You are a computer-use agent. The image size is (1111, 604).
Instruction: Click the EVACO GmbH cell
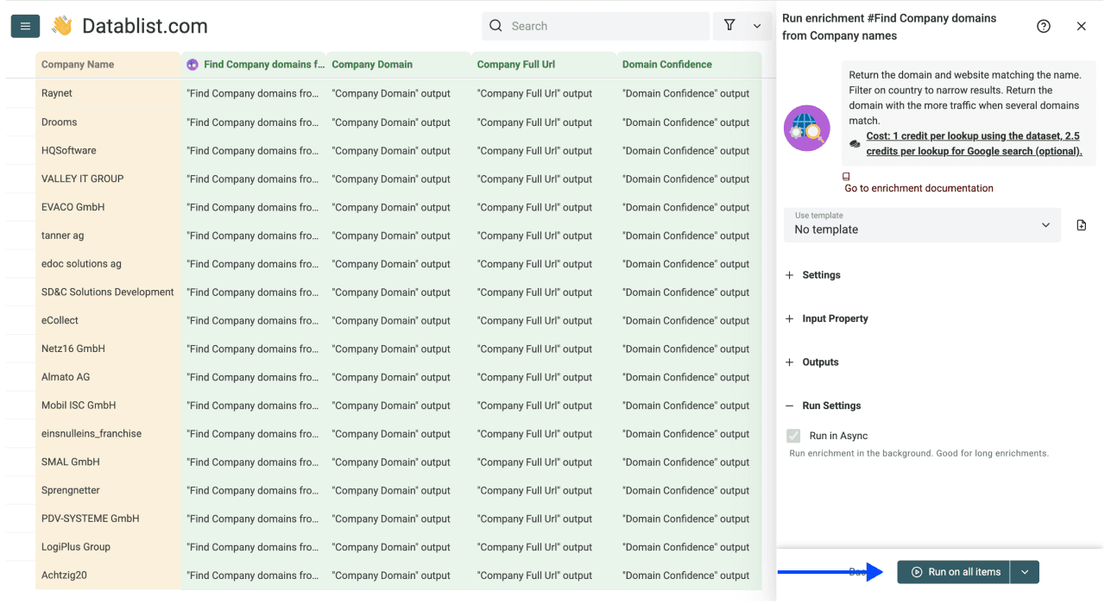click(109, 207)
